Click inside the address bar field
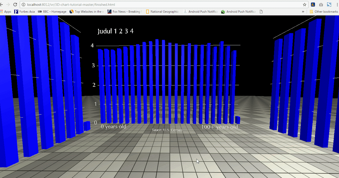Image resolution: width=339 pixels, height=178 pixels. 141,4
